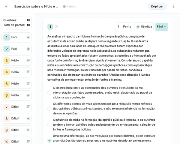The image size is (180, 144).
Task: Click objective-type icon on question 1 row
Action: 28,37
